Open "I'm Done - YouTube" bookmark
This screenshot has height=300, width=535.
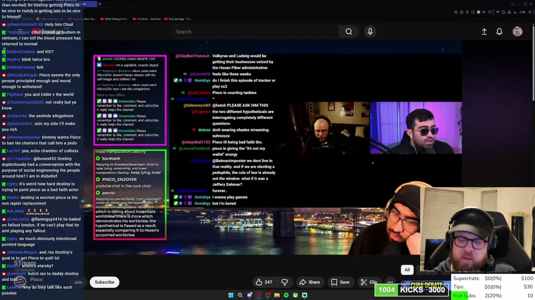coord(146,19)
